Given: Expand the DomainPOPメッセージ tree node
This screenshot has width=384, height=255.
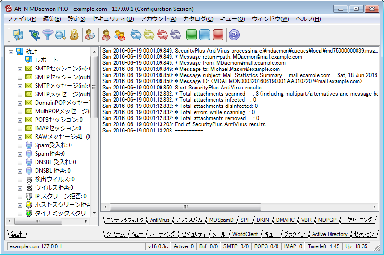Looking at the screenshot, I should click(x=20, y=103).
